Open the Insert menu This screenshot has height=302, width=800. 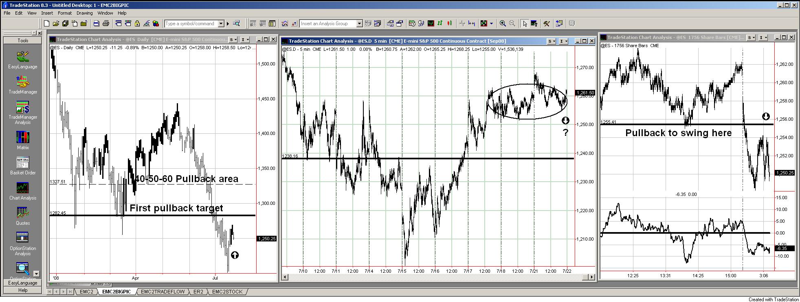coord(47,13)
